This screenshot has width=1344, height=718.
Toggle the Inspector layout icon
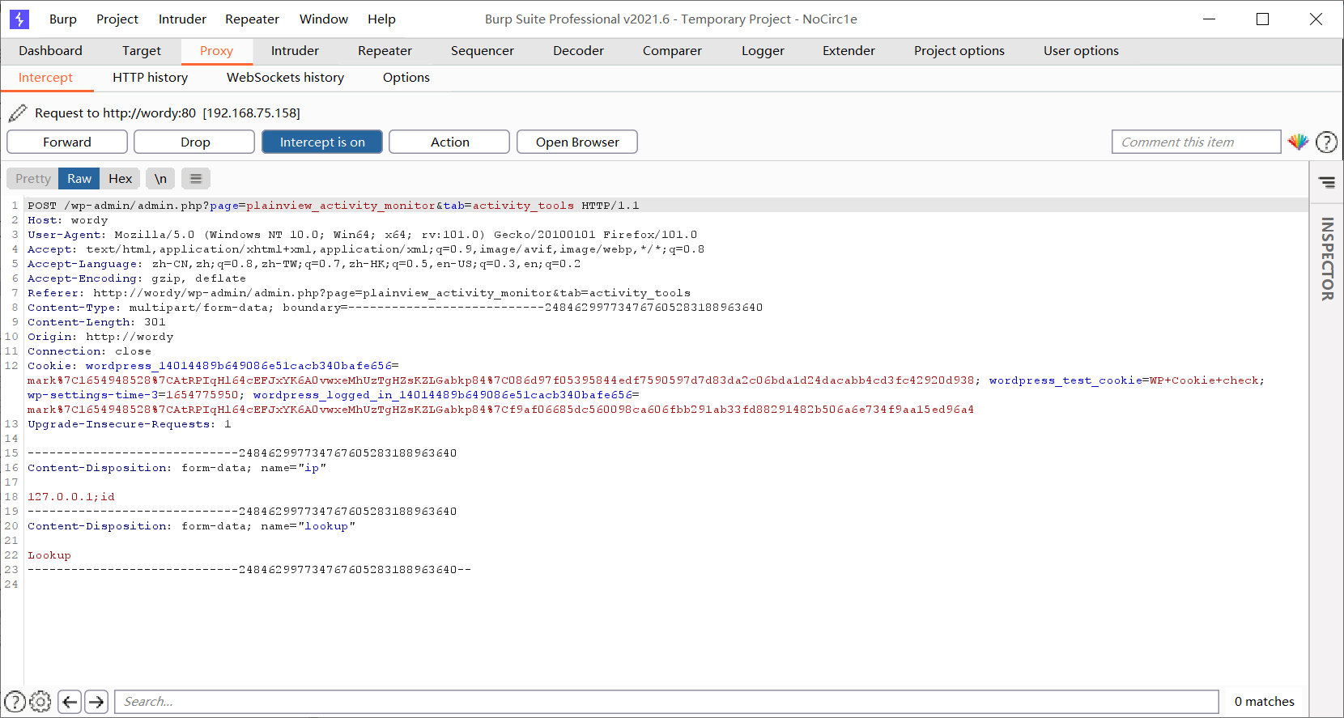(1326, 182)
